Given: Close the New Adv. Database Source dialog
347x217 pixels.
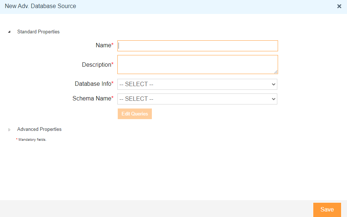Looking at the screenshot, I should coord(339,6).
